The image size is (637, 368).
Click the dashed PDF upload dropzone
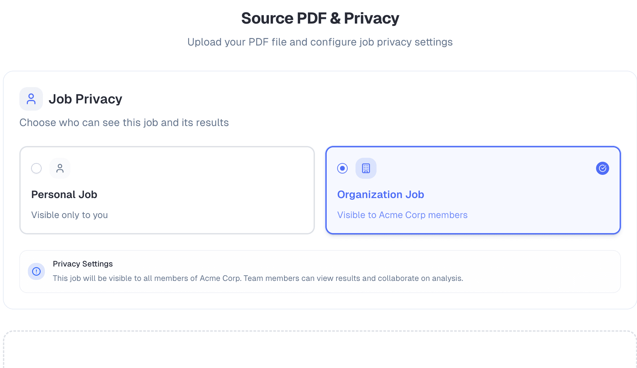click(x=320, y=350)
